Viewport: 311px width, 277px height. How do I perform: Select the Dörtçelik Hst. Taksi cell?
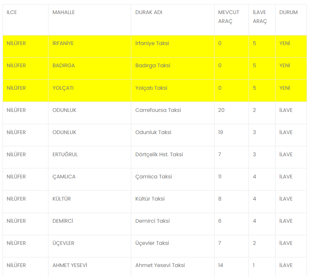point(159,154)
